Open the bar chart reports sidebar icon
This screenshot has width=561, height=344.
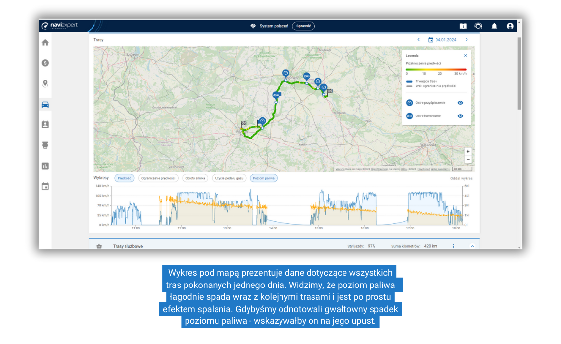tap(45, 166)
